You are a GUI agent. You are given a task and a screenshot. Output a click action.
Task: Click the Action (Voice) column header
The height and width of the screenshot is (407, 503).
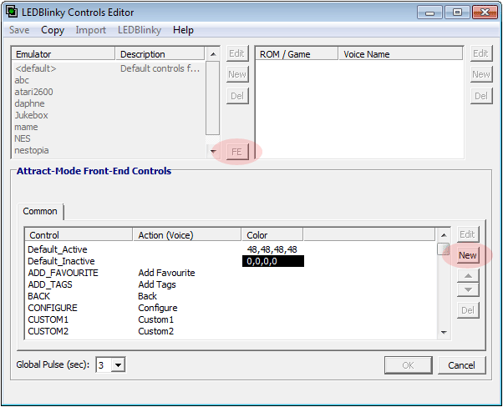pos(187,235)
